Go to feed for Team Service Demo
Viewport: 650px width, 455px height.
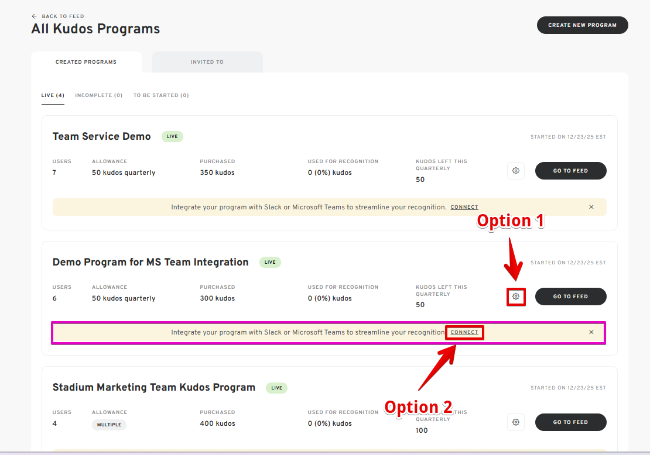click(x=570, y=171)
